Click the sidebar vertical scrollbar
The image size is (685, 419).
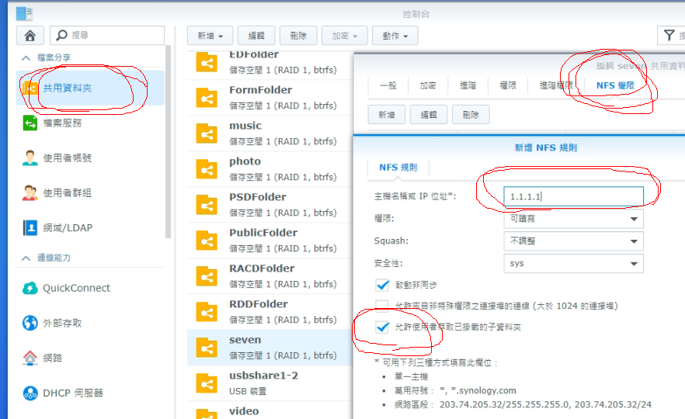(169, 142)
